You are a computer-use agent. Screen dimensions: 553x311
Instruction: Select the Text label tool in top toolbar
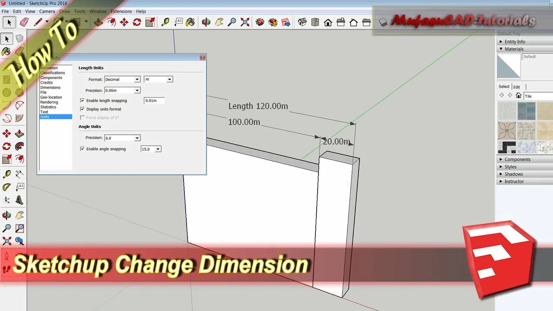pos(178,22)
